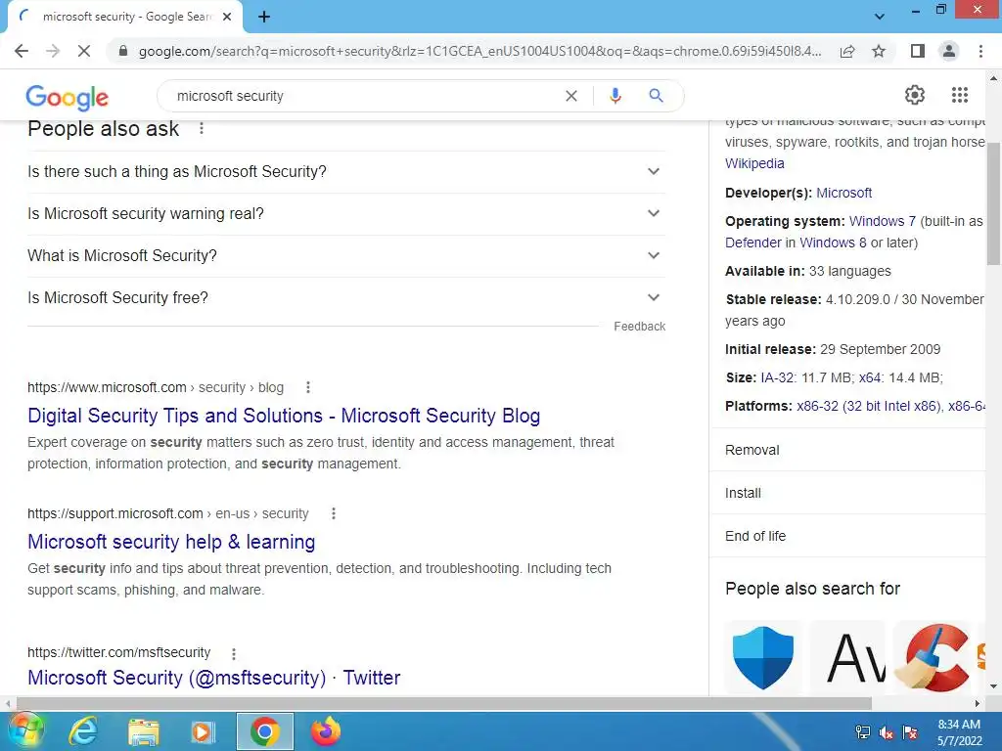Open options for support.microsoft.com result
Viewport: 1002px width, 751px height.
point(333,513)
